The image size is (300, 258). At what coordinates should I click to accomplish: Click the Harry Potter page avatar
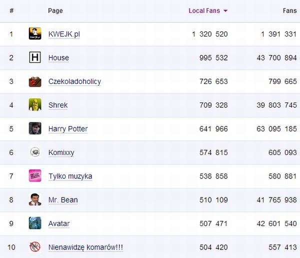[x=35, y=128]
